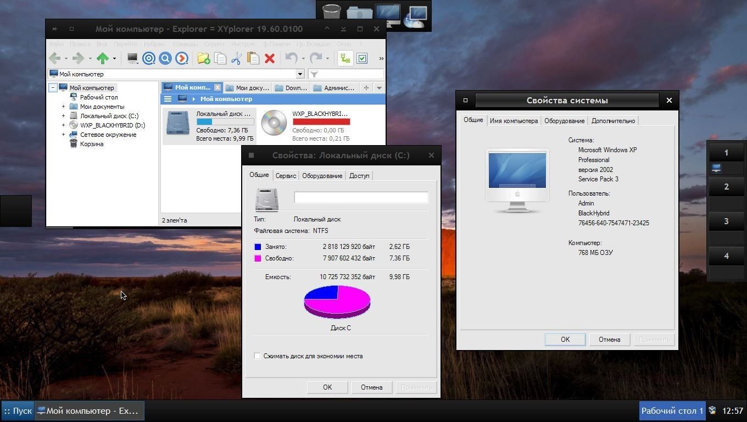Create a new folder via toolbar icon
This screenshot has height=422, width=747.
pos(203,58)
